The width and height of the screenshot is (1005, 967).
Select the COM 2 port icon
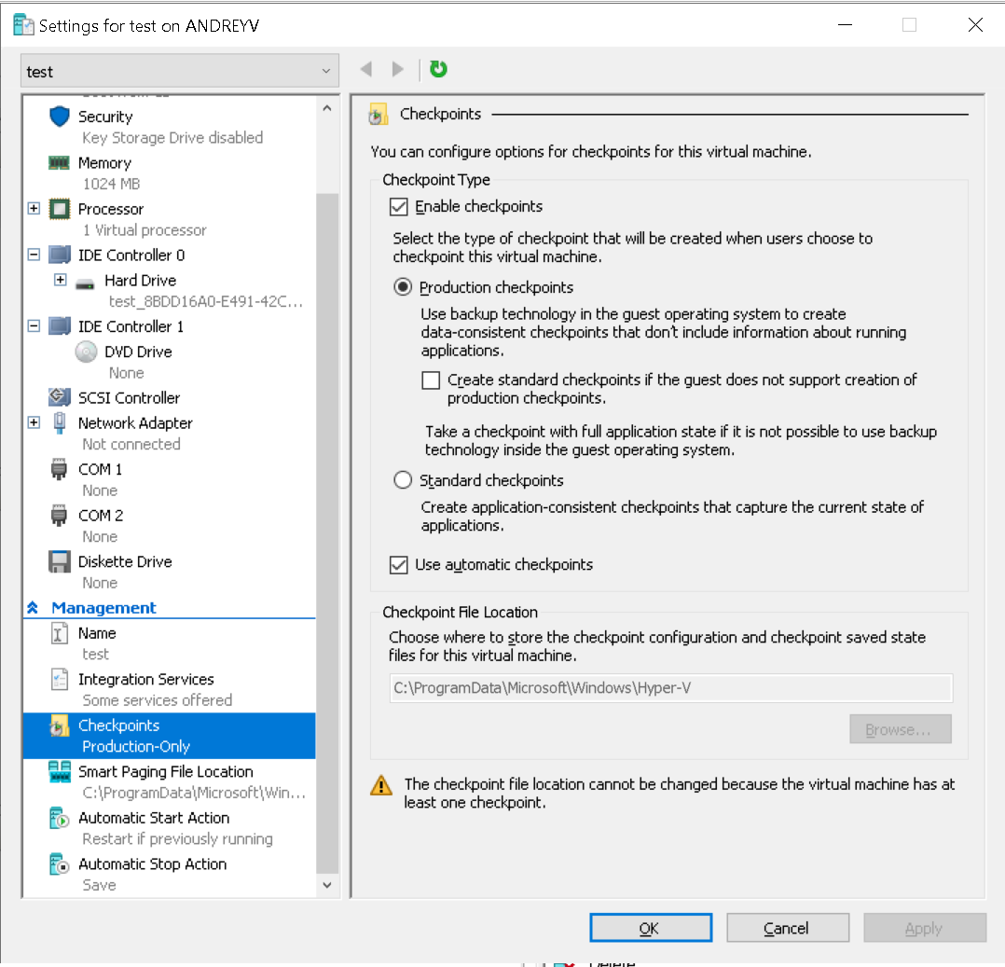[x=59, y=516]
